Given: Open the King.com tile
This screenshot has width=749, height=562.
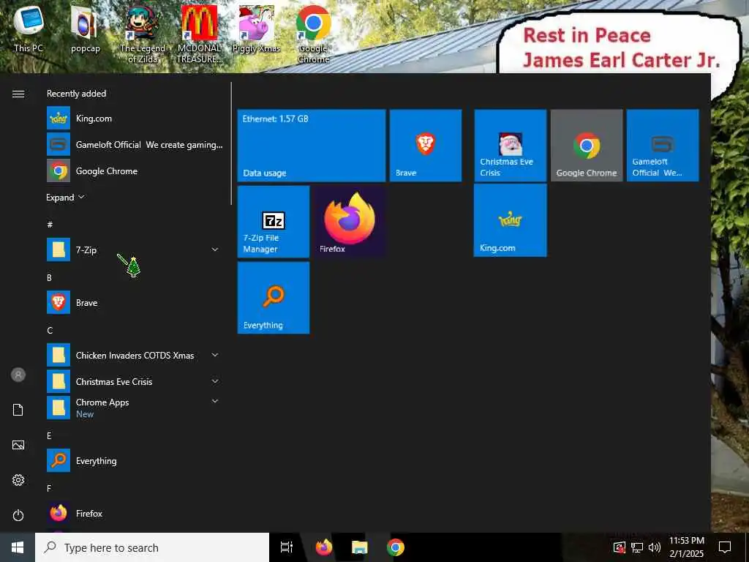Looking at the screenshot, I should (x=510, y=220).
